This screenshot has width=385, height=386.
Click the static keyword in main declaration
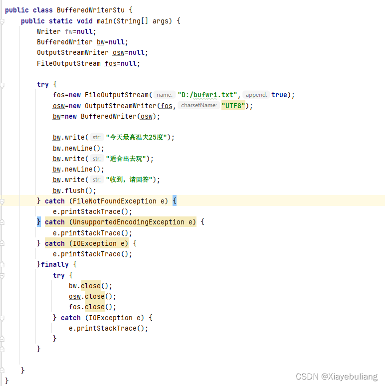(60, 21)
